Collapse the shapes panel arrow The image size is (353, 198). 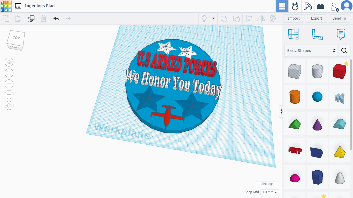[281, 111]
